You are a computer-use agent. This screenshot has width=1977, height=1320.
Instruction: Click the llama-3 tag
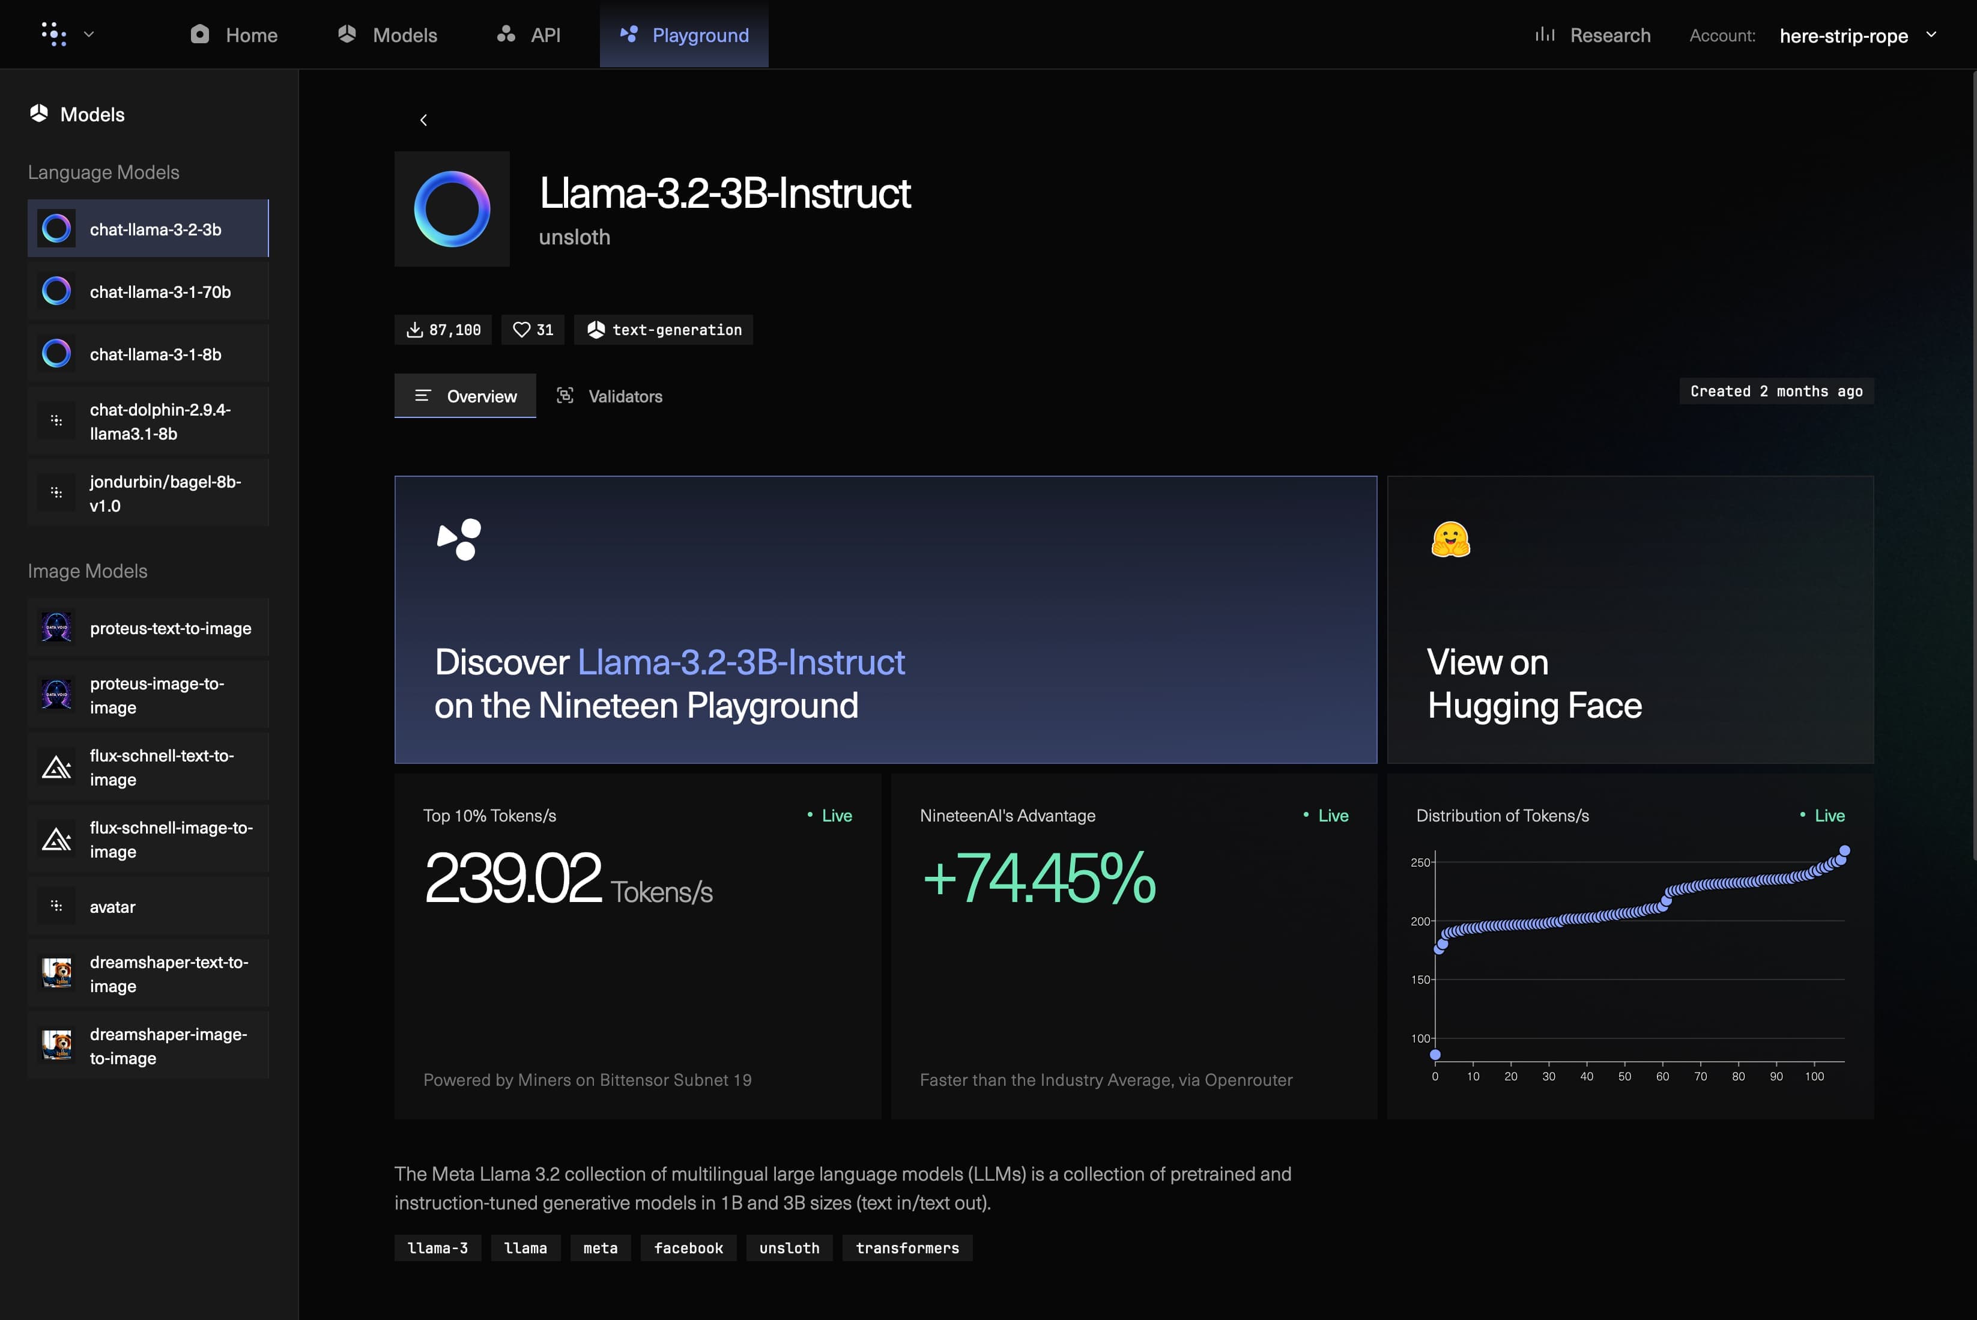pyautogui.click(x=438, y=1247)
